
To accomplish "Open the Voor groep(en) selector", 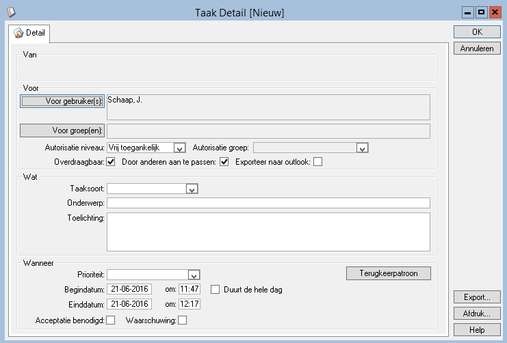I will 62,131.
